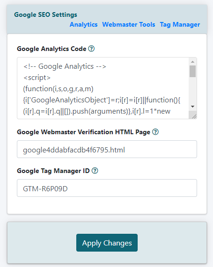The width and height of the screenshot is (213, 267).
Task: Click the Google Analytics Code label
Action: coord(51,49)
